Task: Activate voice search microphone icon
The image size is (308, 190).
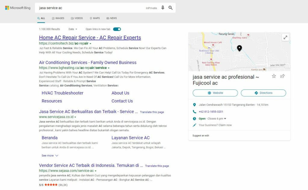Action: (163, 8)
